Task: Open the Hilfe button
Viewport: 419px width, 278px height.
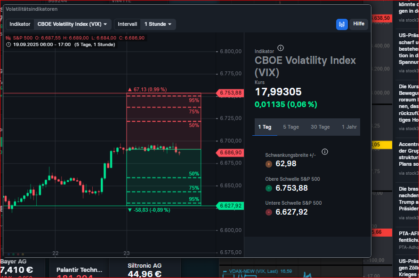Action: click(x=359, y=24)
